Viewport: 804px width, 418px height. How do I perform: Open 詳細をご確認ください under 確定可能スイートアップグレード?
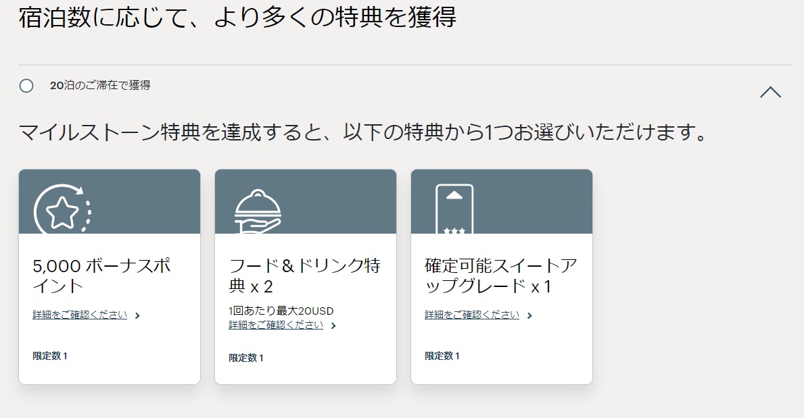pyautogui.click(x=472, y=315)
